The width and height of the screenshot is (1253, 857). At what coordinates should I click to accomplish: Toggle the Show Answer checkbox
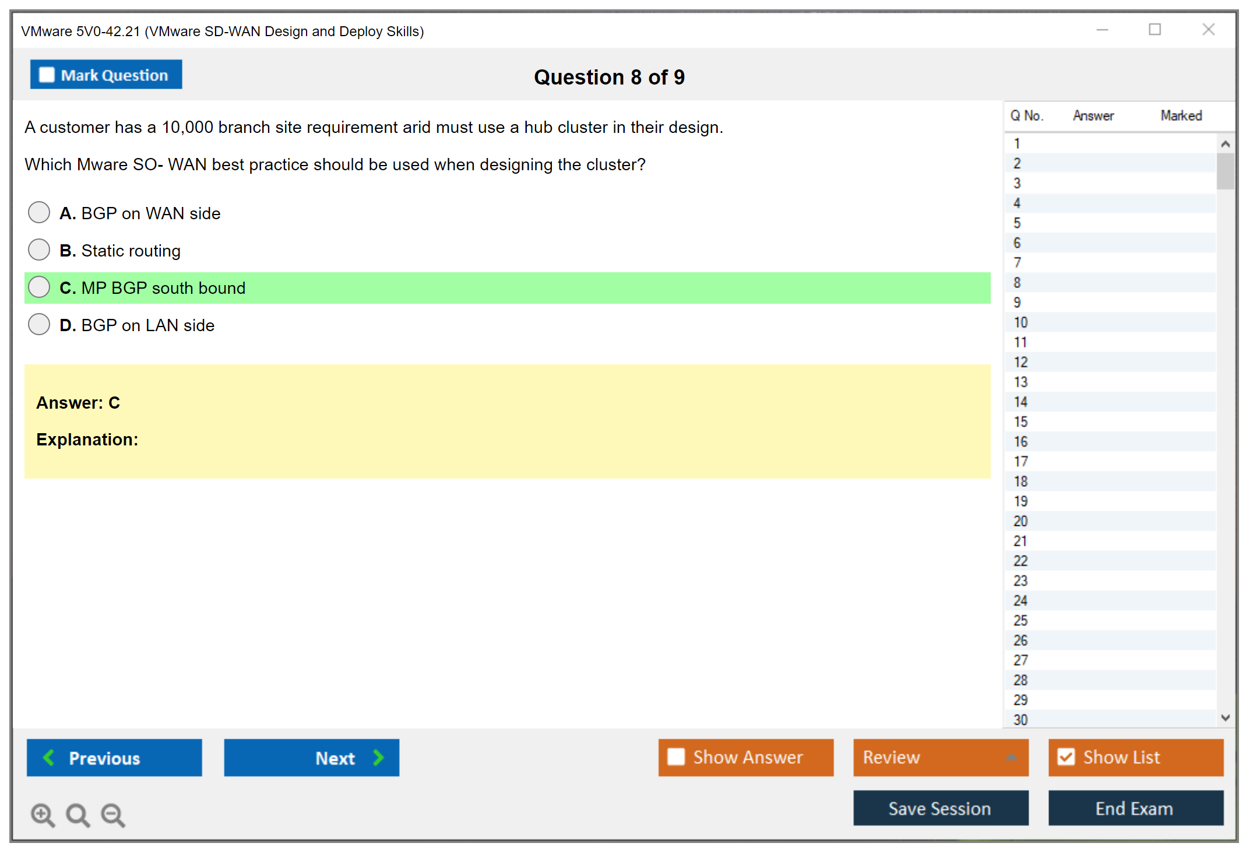click(676, 757)
